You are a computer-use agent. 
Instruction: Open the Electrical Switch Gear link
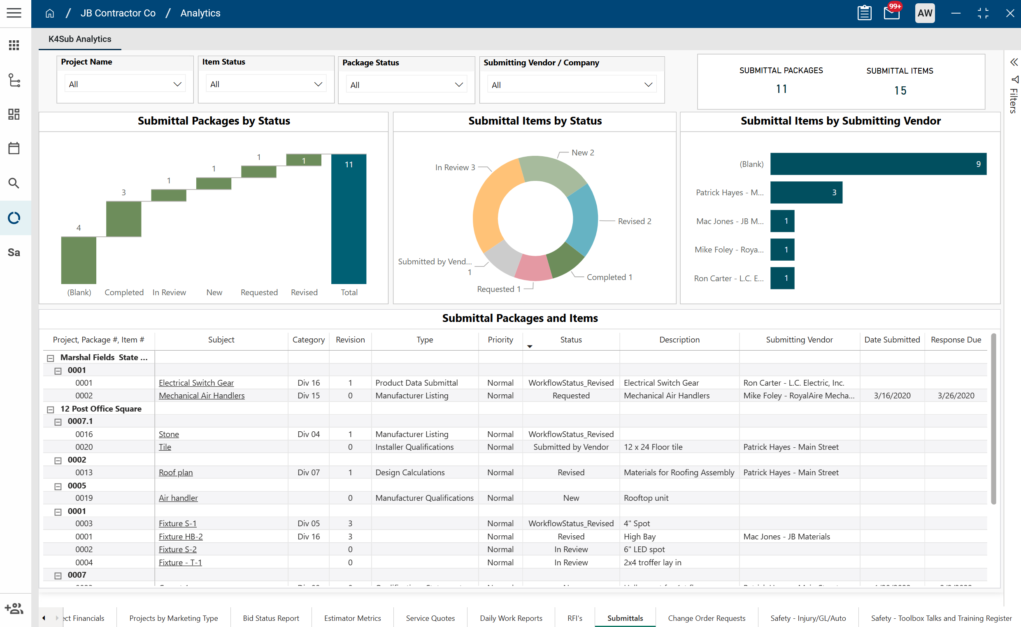pos(196,383)
